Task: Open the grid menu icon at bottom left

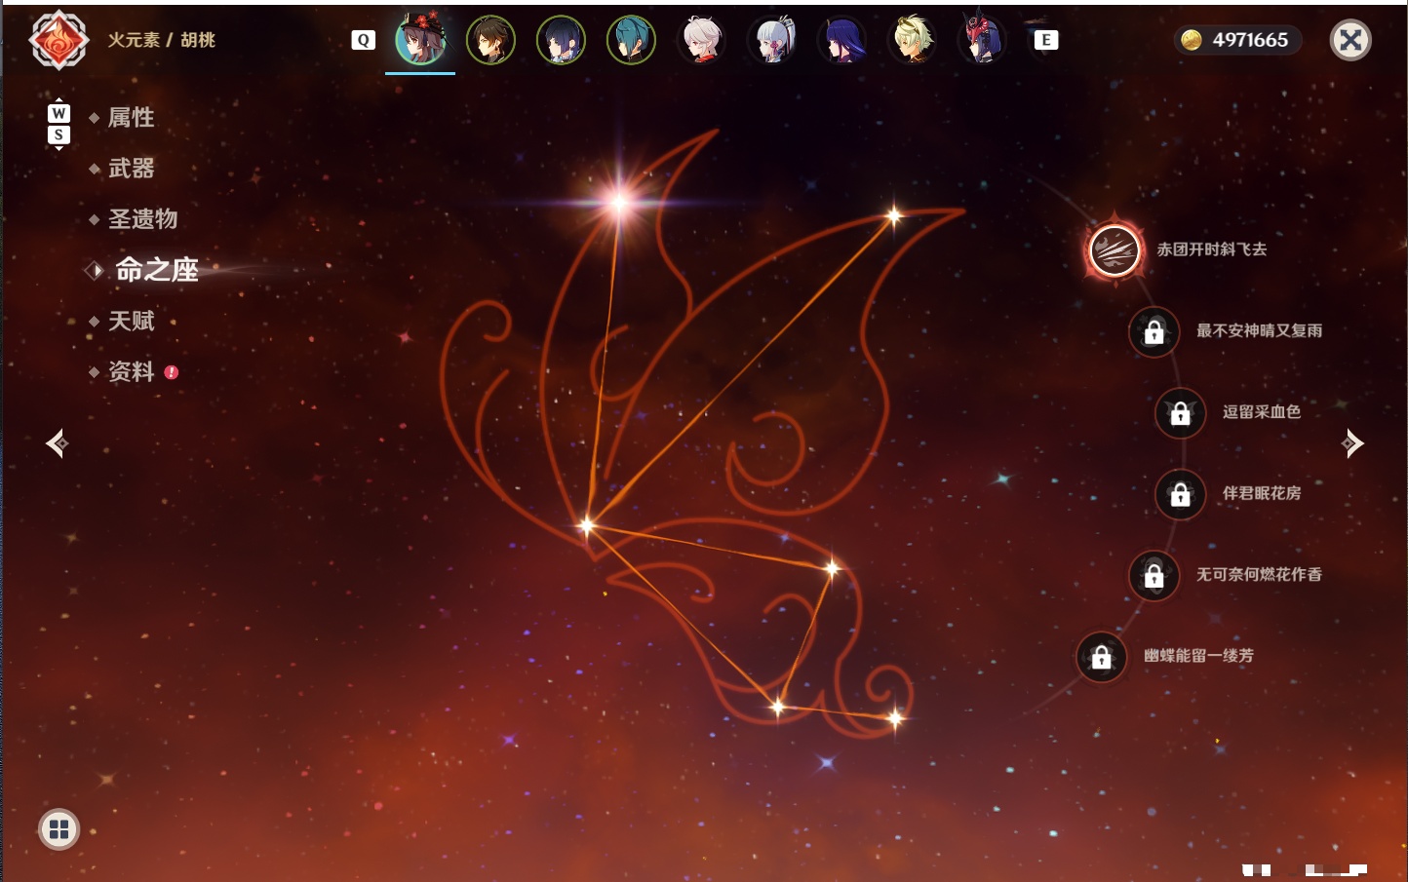Action: coord(59,829)
